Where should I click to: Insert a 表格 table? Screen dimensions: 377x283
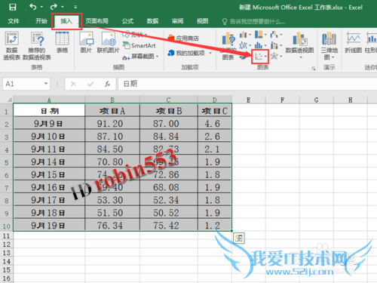pyautogui.click(x=62, y=42)
